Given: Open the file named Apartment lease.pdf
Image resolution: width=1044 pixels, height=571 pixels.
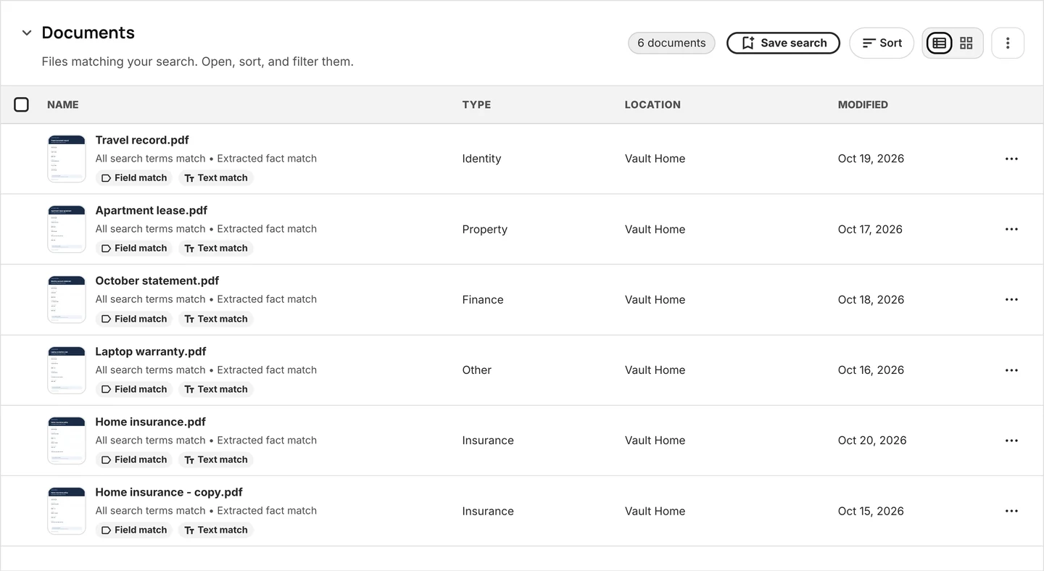Looking at the screenshot, I should tap(152, 210).
